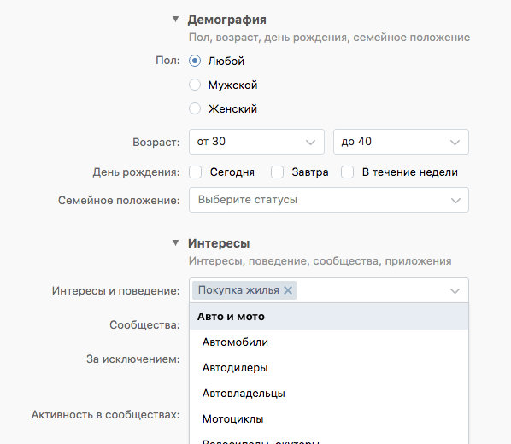Collapse the Интересы section triangle
Screen dimensions: 511x444
click(176, 242)
